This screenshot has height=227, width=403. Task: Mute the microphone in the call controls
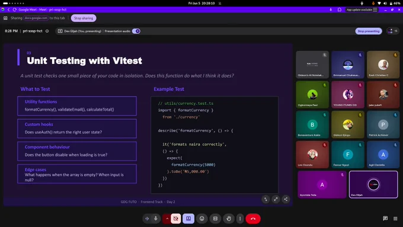pos(156,219)
